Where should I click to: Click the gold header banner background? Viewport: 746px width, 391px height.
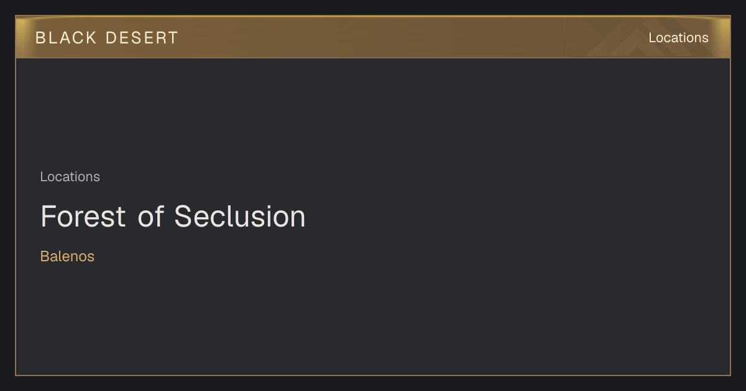pyautogui.click(x=373, y=37)
